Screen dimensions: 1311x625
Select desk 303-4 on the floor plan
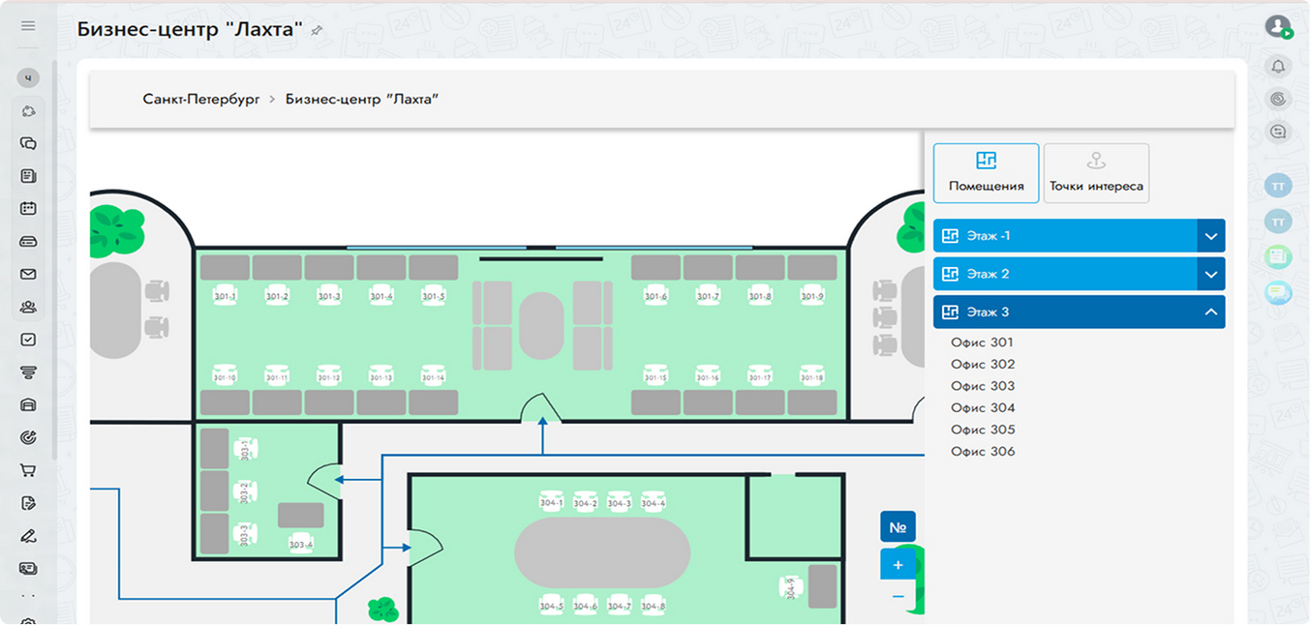coord(301,543)
